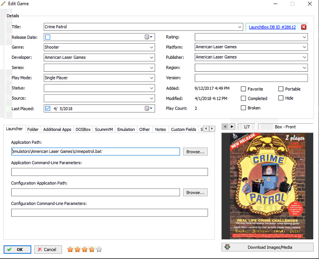Tick the Completed checkbox
319x259 pixels.
(x=244, y=98)
